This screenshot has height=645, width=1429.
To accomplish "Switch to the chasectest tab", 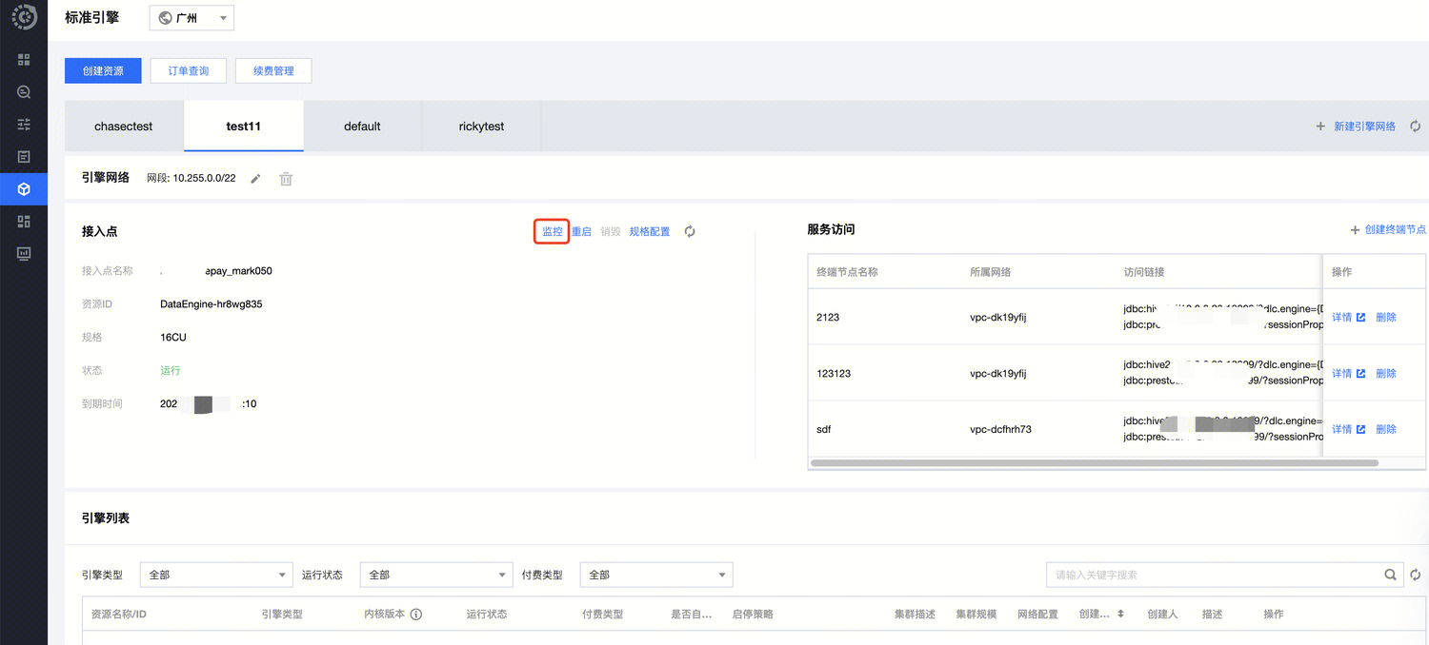I will 124,127.
